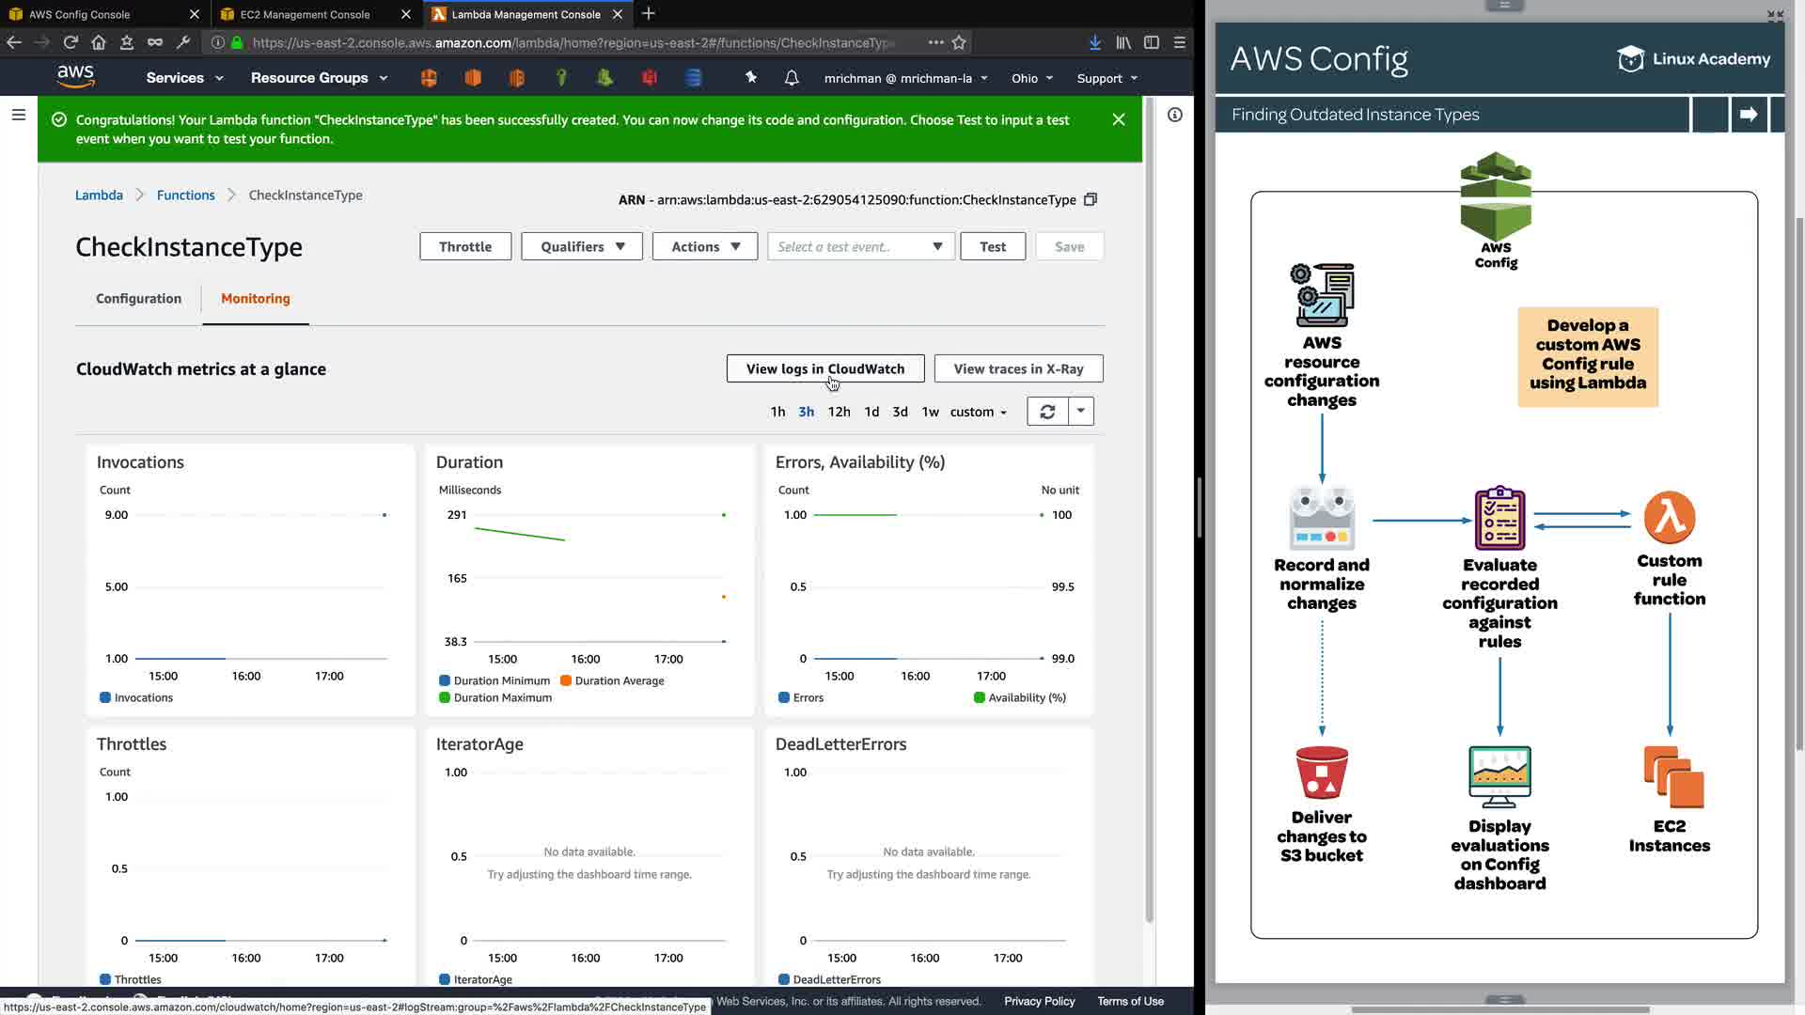
Task: Open the Services menu
Action: point(184,78)
